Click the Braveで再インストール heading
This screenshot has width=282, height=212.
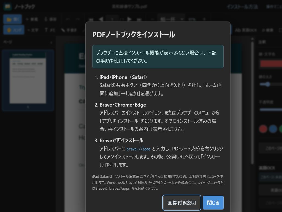point(121,140)
